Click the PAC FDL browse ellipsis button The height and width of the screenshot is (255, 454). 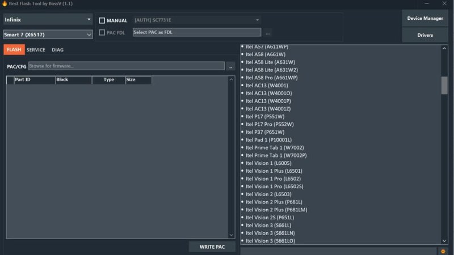pyautogui.click(x=268, y=32)
